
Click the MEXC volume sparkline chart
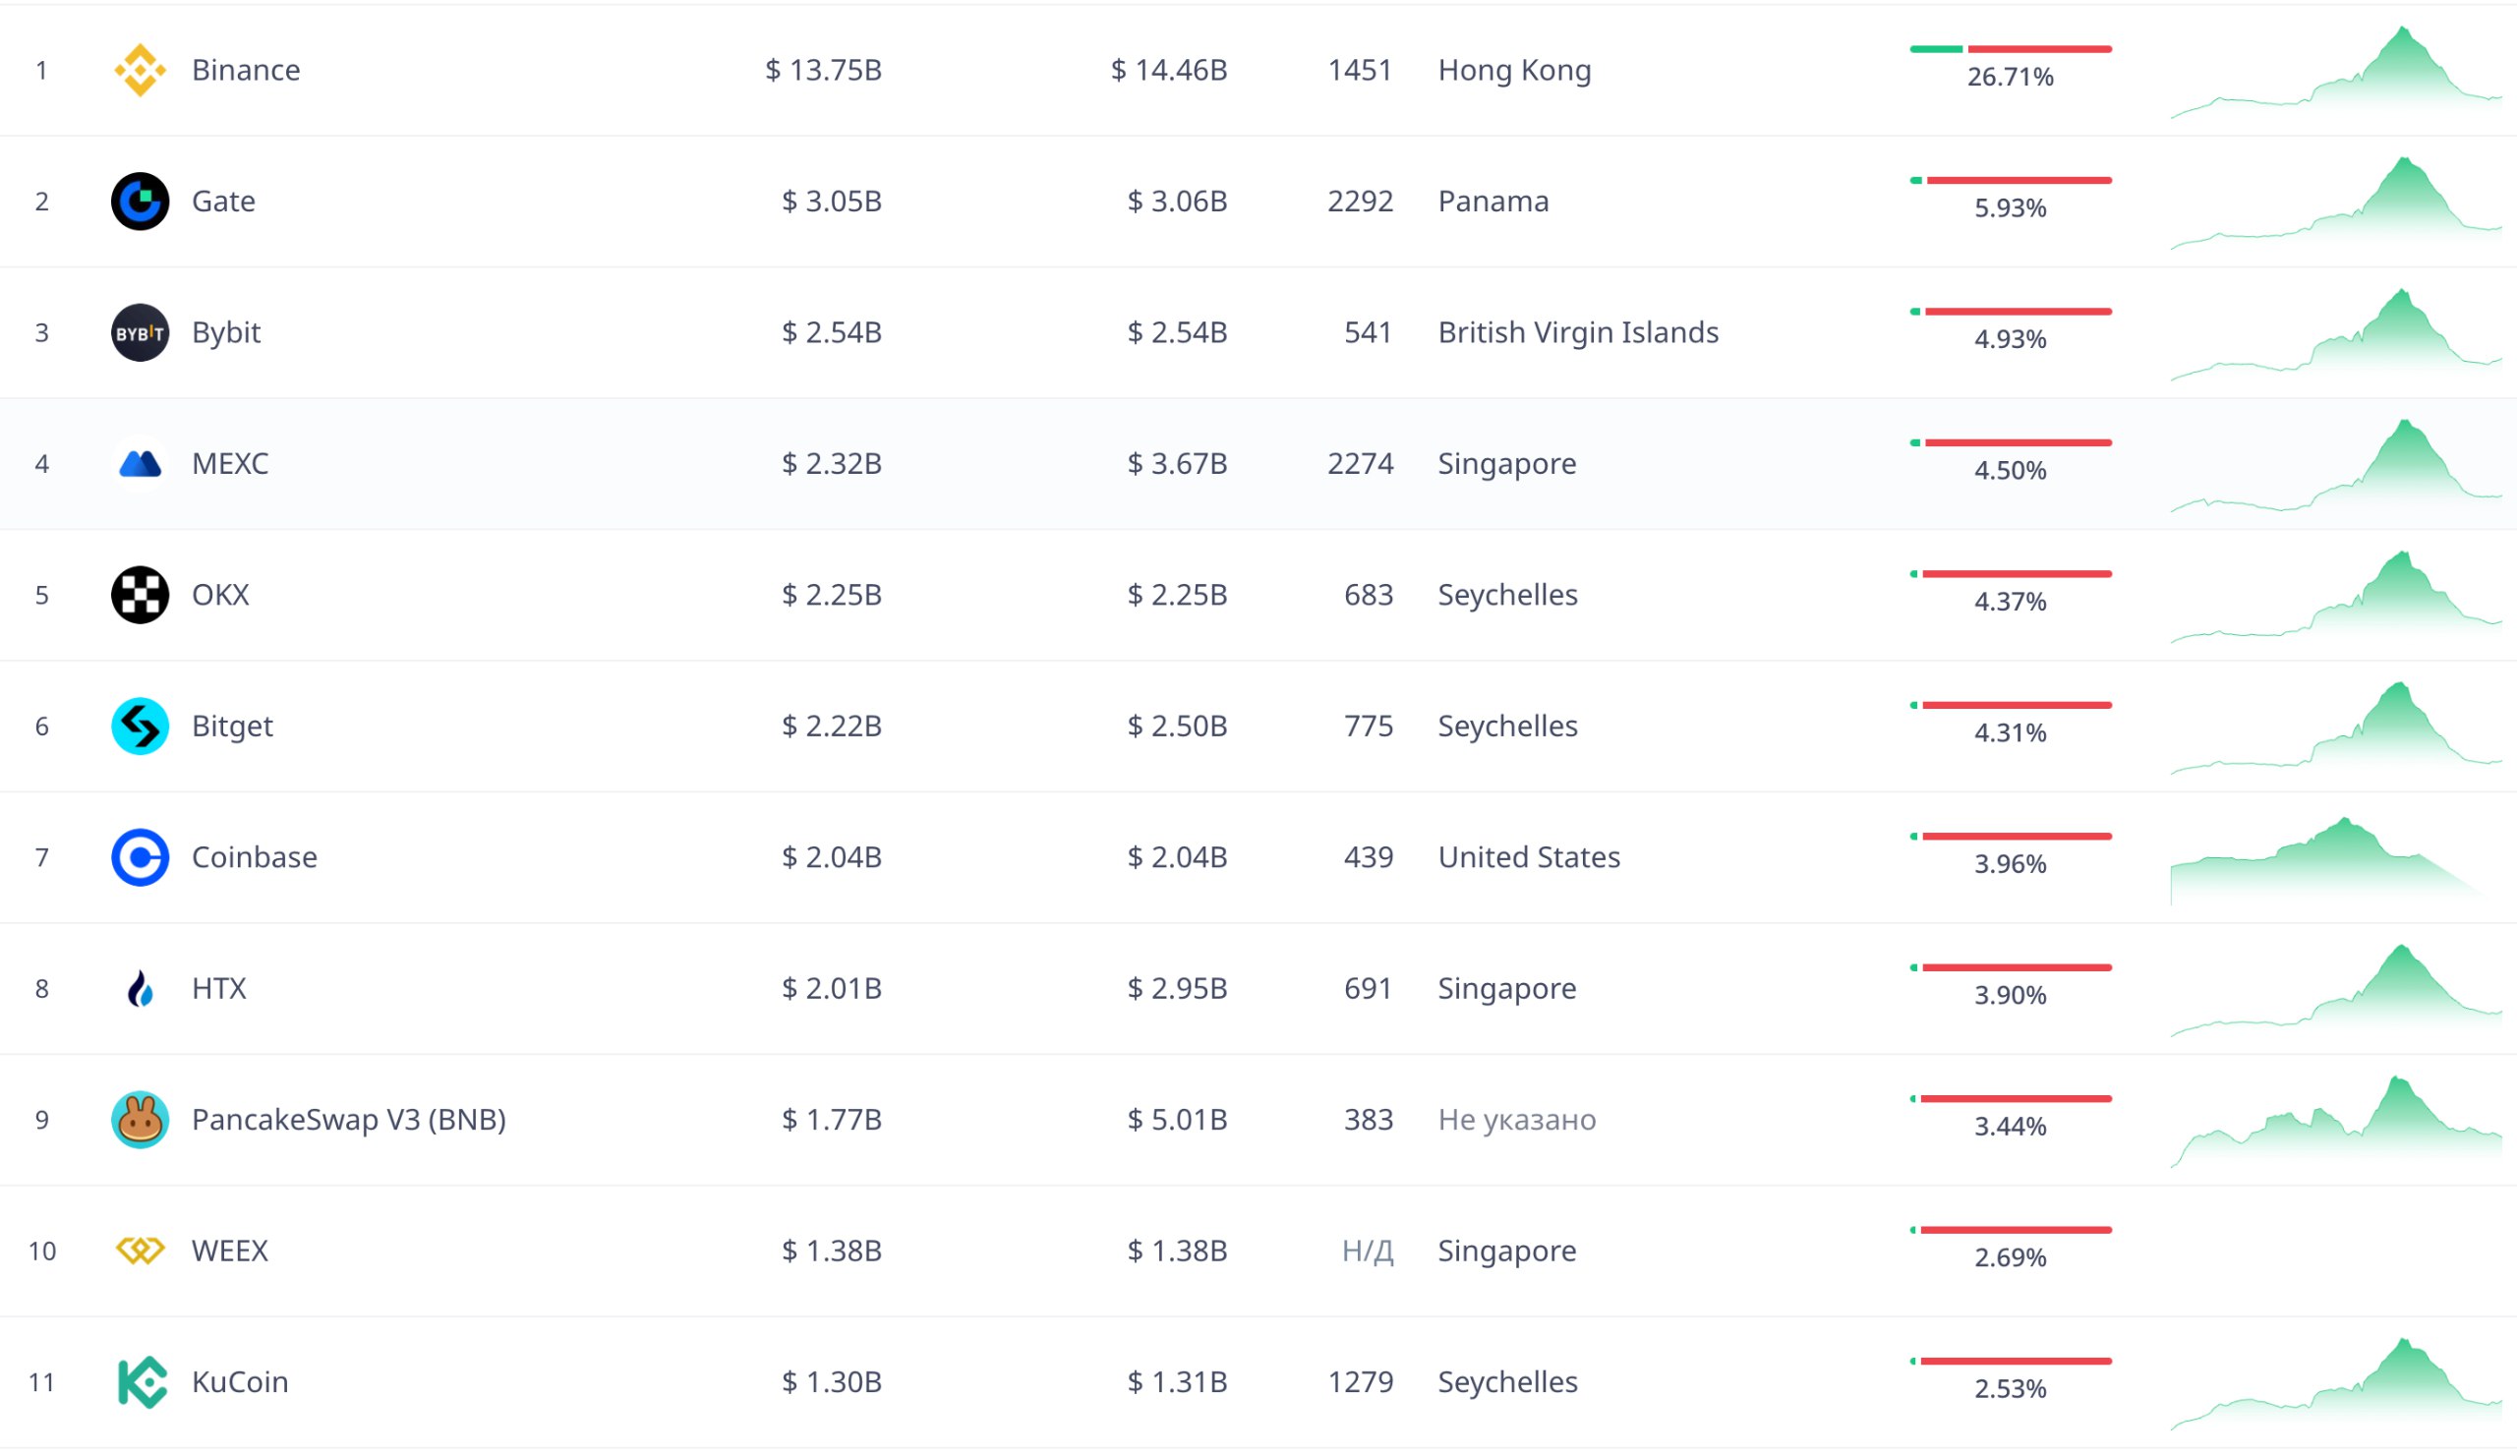(2335, 467)
